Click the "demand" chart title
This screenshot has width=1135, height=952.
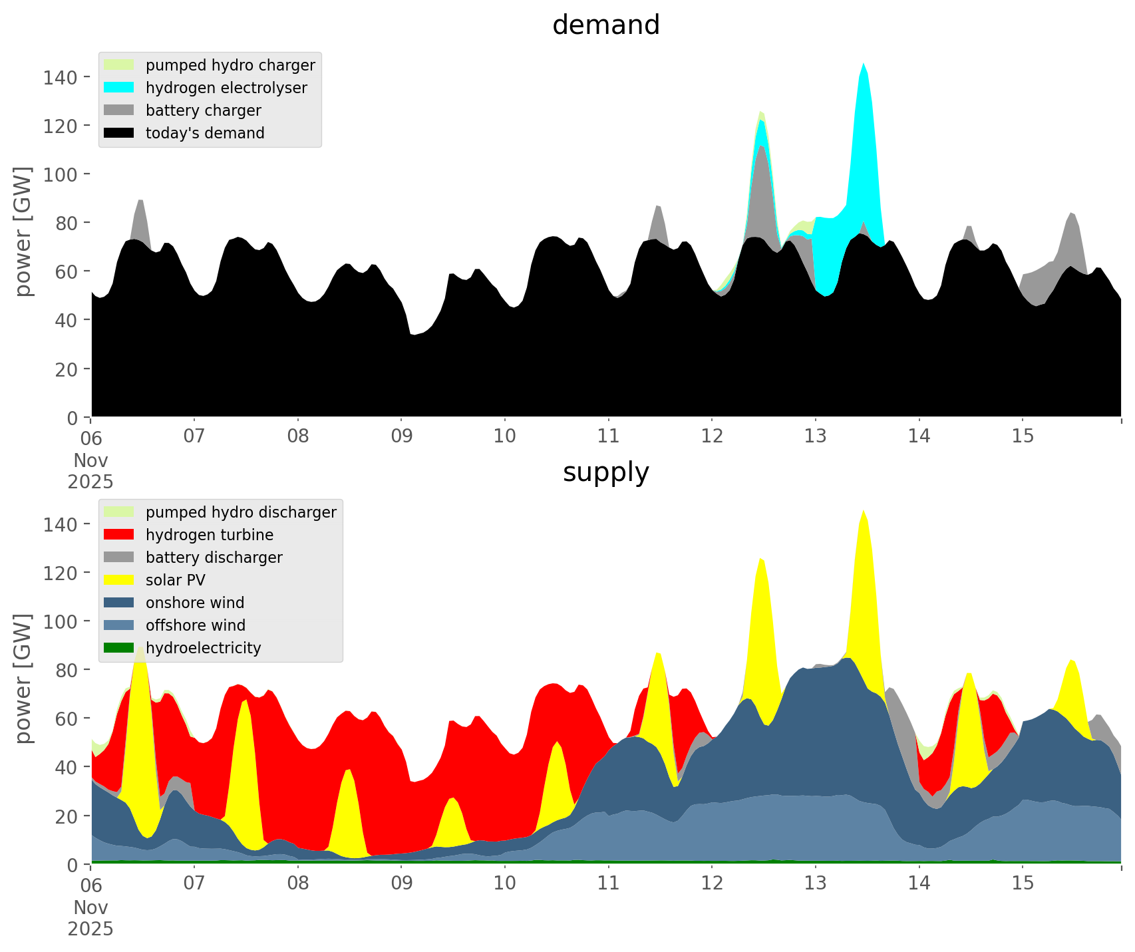pyautogui.click(x=605, y=25)
